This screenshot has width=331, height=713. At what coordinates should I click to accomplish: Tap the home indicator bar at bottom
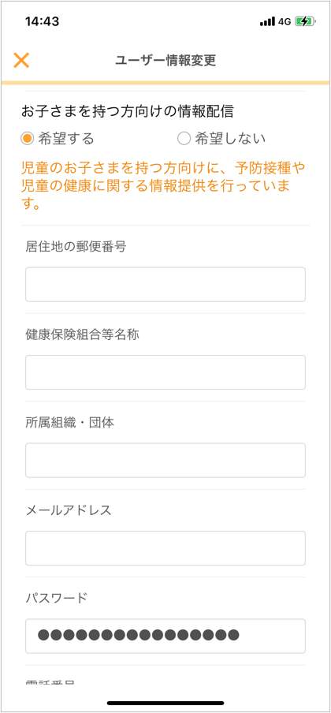165,703
